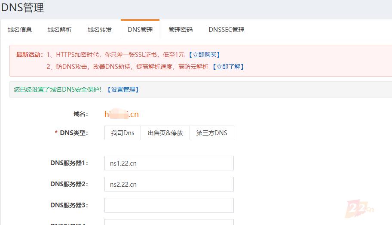The width and height of the screenshot is (392, 225).
Task: Select the DNS服务器2 label
Action: [x=69, y=184]
